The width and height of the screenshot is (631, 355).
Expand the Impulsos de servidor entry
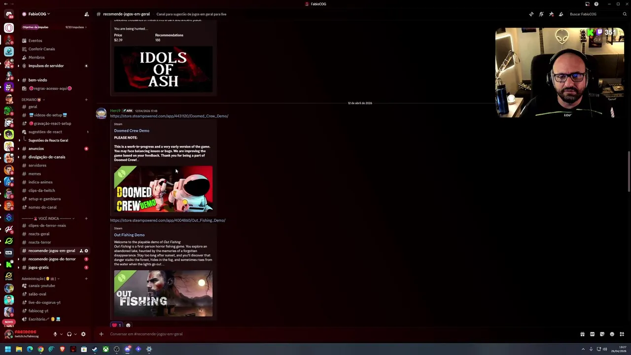tap(54, 66)
